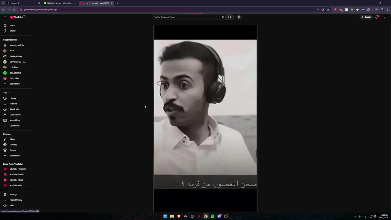Open Report history
The width and height of the screenshot is (391, 220).
(16, 200)
